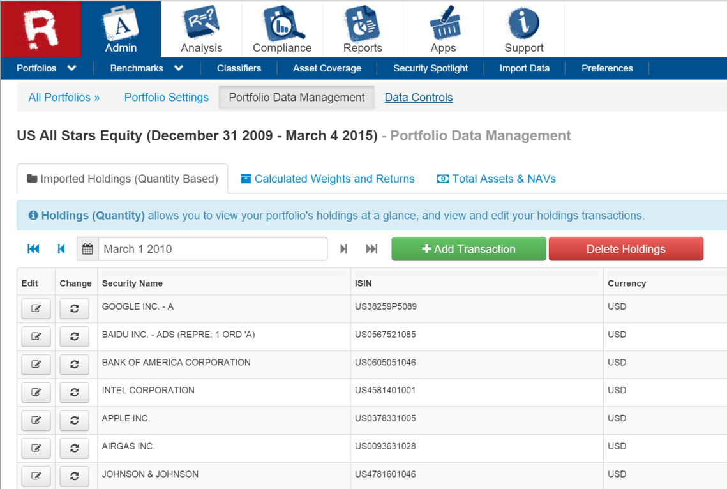
Task: Click the green Add Transaction button
Action: [x=468, y=249]
